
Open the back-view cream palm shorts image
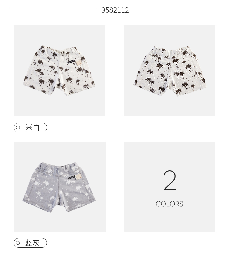tap(169, 71)
